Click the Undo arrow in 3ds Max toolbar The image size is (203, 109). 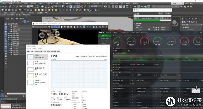(3, 7)
